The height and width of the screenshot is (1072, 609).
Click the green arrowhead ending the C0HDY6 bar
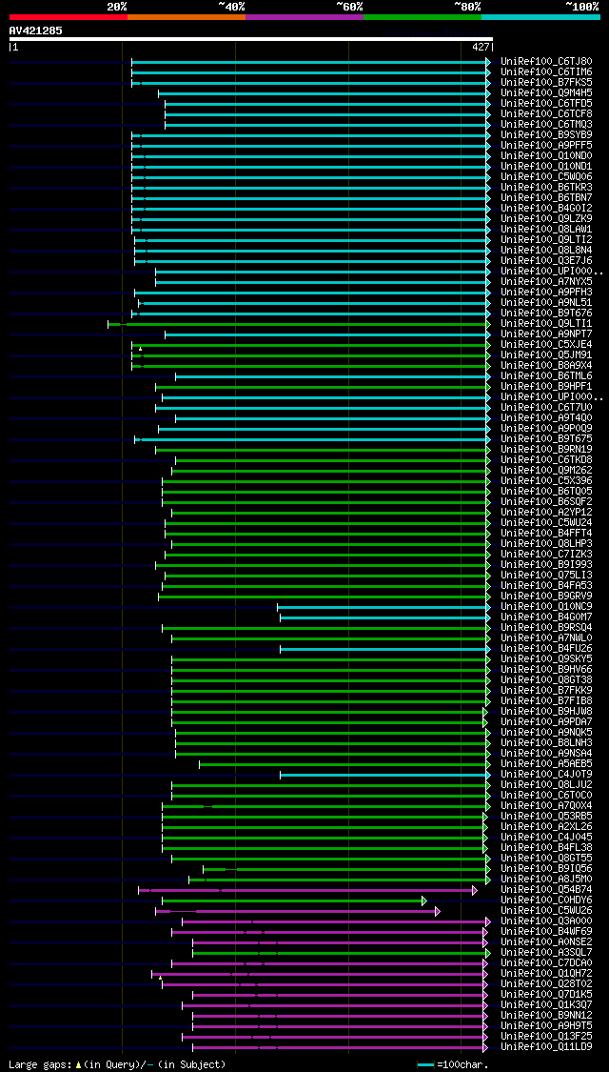point(424,900)
